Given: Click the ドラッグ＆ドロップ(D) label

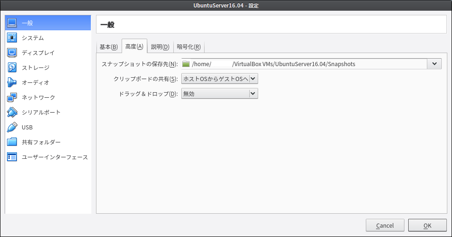Looking at the screenshot, I should pos(148,94).
